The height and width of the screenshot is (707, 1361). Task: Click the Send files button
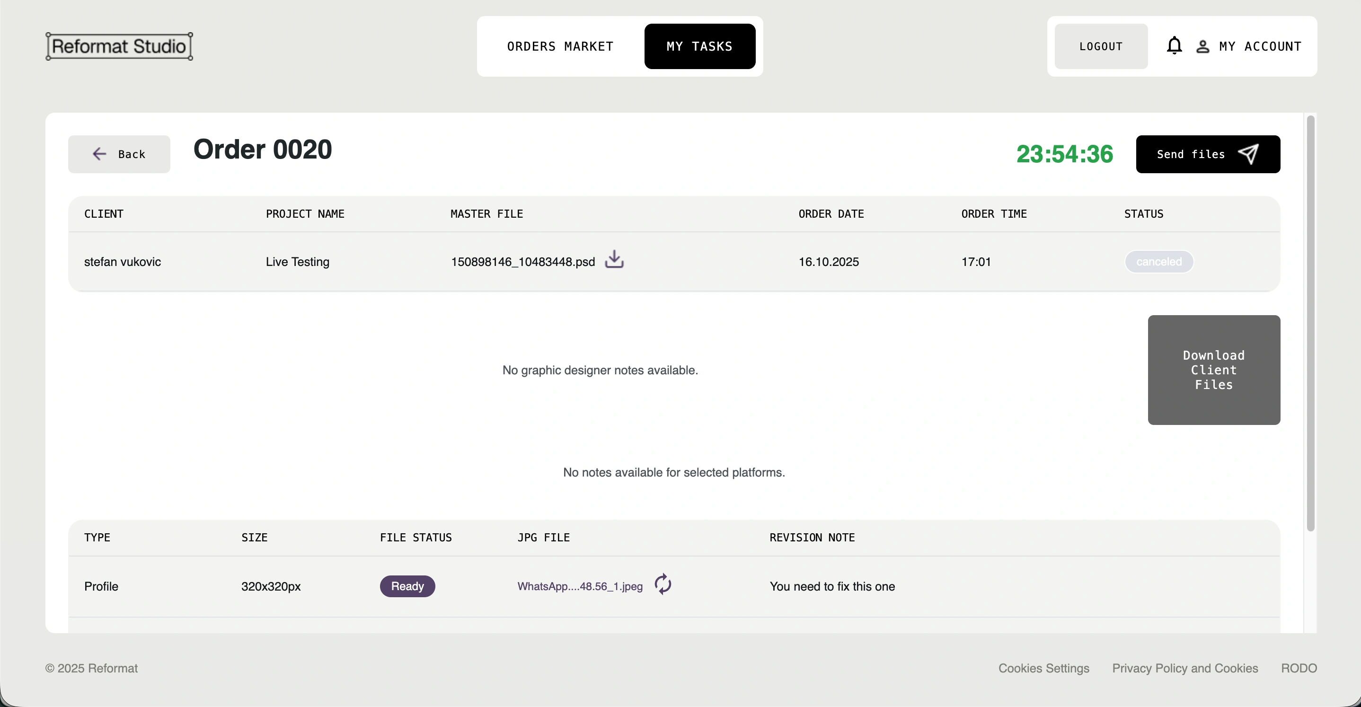pos(1191,154)
